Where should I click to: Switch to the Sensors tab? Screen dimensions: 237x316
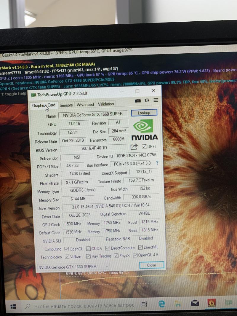(x=66, y=105)
